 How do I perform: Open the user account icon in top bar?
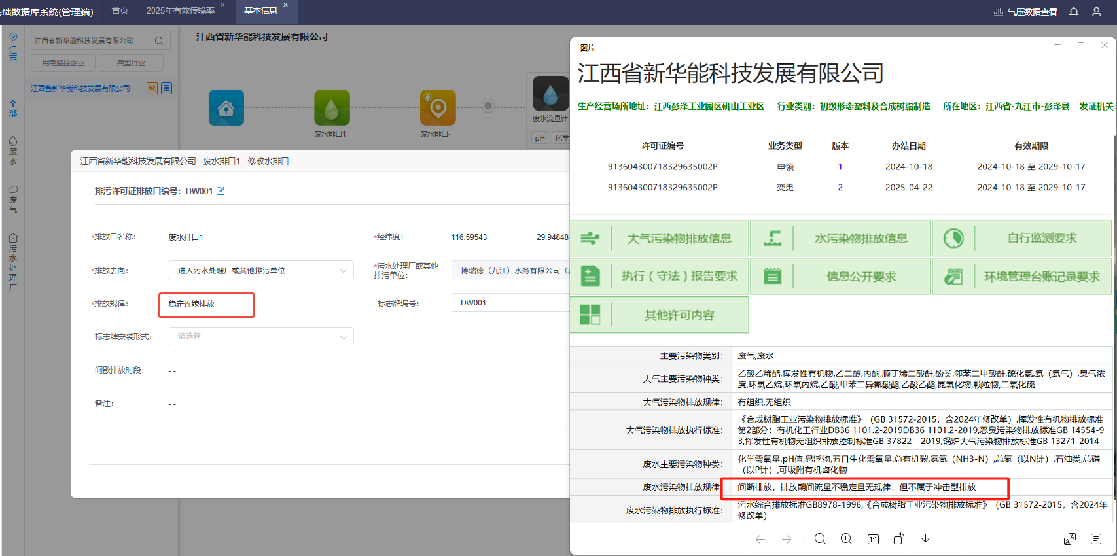coord(1097,12)
